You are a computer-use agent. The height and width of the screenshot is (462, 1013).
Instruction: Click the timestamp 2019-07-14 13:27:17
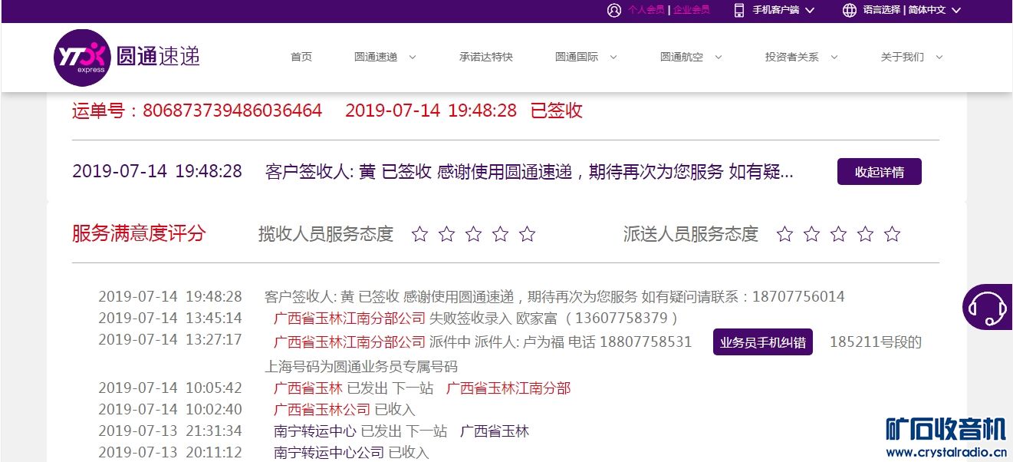(x=170, y=339)
